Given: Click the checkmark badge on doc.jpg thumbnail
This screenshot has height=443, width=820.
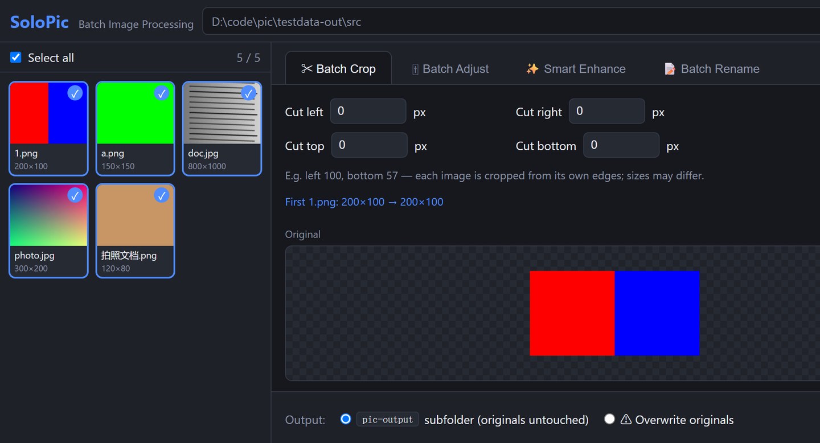Looking at the screenshot, I should [x=248, y=93].
